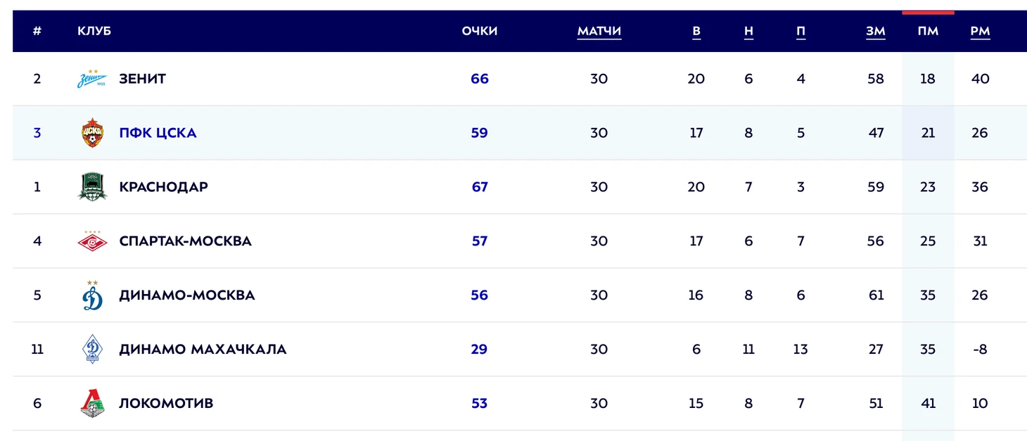Click the Dinamo-Moscow club logo
Screen dimensions: 1027x441
point(92,295)
